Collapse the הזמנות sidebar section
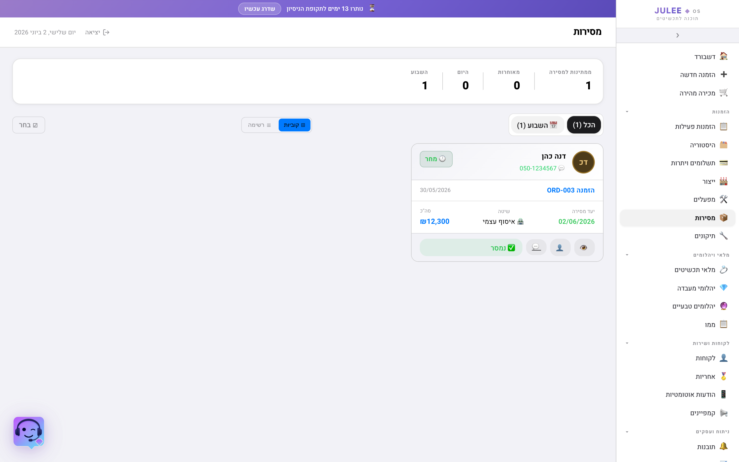Image resolution: width=739 pixels, height=462 pixels. tap(627, 112)
